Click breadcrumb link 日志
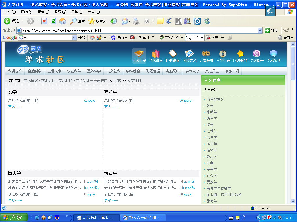Image resolution: width=297 pixels, height=222 pixels. tap(117, 81)
